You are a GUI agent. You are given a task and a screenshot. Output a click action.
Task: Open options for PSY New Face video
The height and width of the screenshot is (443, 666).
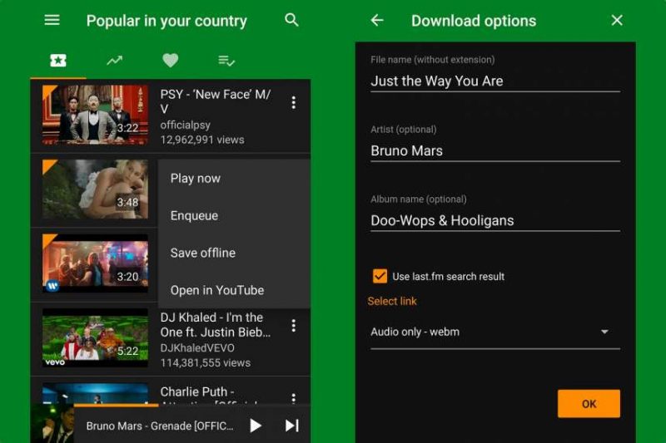[x=293, y=102]
